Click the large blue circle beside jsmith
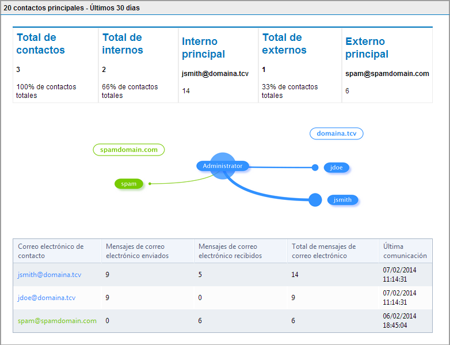Screen dimensions: 450x345 315,200
